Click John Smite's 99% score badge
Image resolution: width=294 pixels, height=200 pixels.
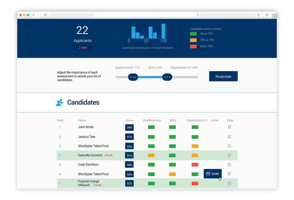[x=129, y=127]
